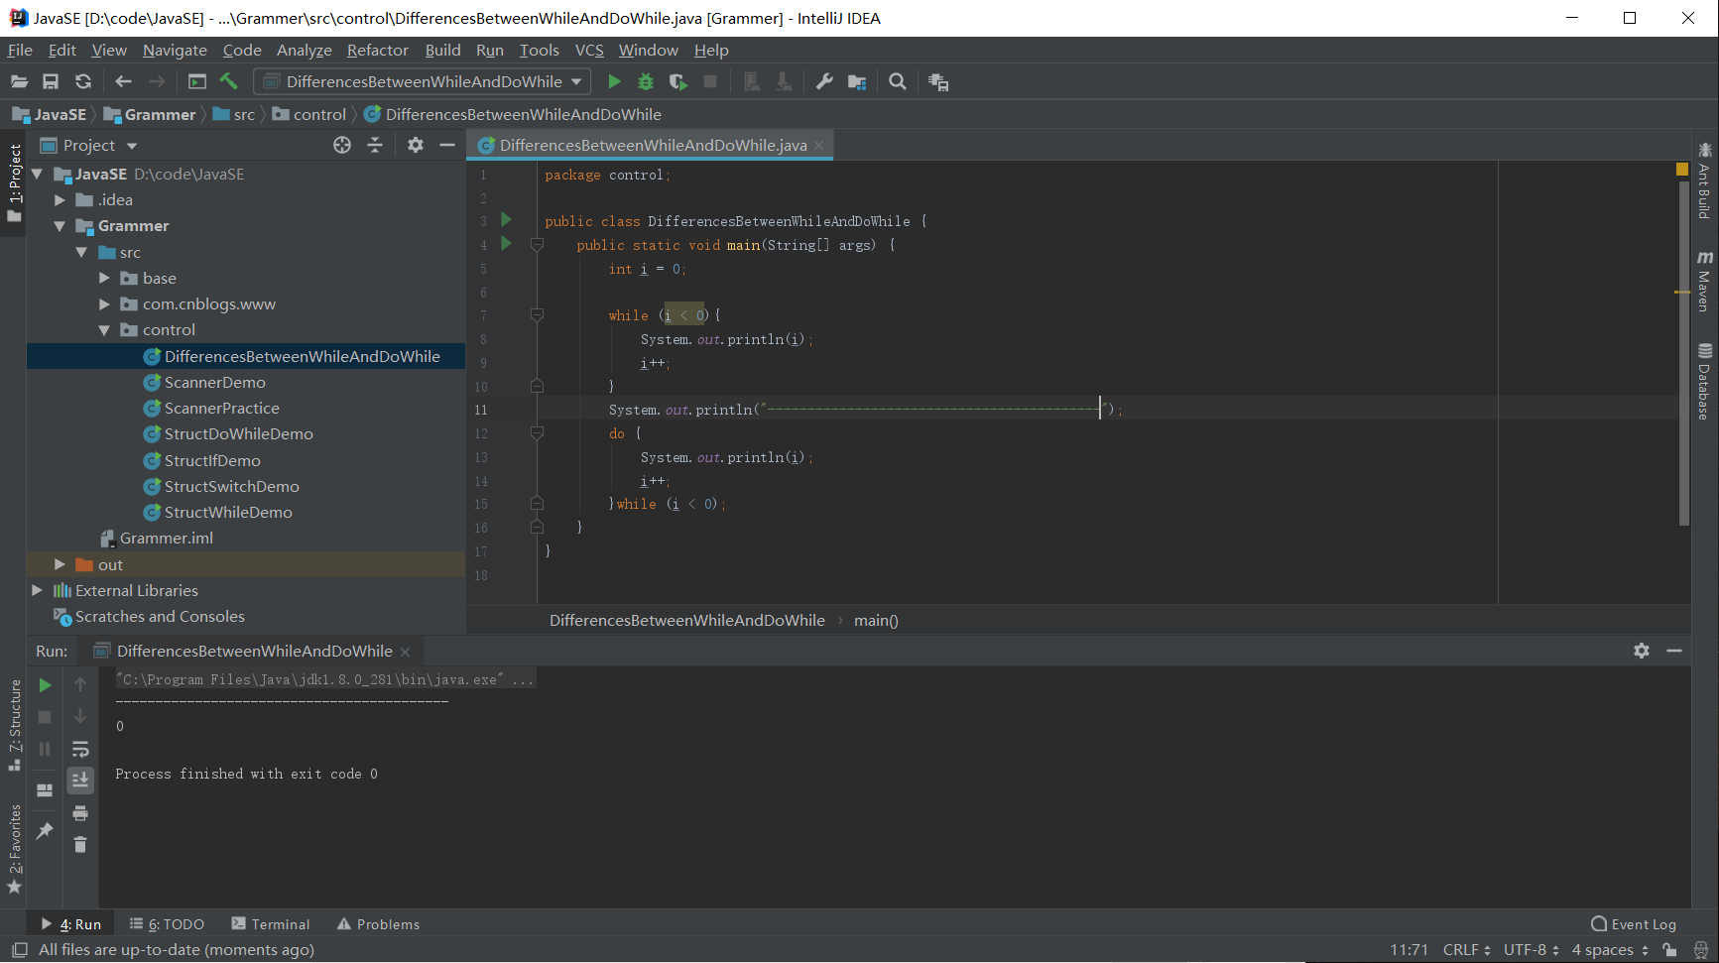This screenshot has width=1719, height=963.
Task: Start the Debug bug icon
Action: 646,82
